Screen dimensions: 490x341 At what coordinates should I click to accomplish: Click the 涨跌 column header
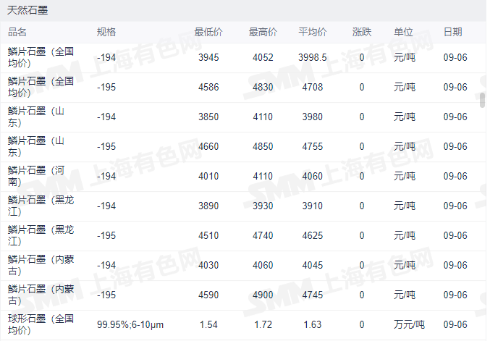pyautogui.click(x=362, y=32)
